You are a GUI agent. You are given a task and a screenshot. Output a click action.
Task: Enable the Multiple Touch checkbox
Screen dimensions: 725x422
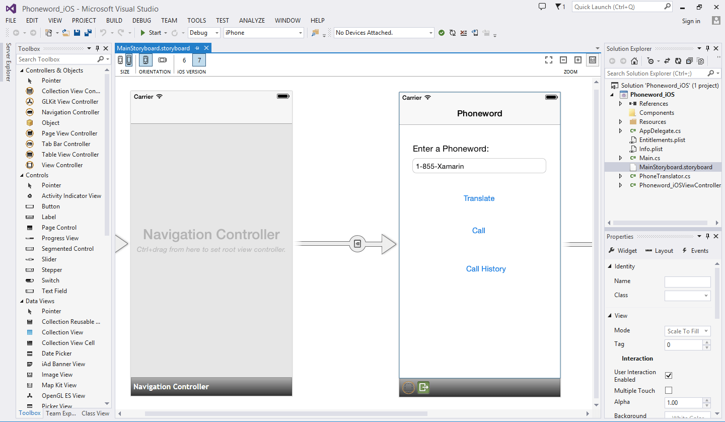tap(668, 390)
